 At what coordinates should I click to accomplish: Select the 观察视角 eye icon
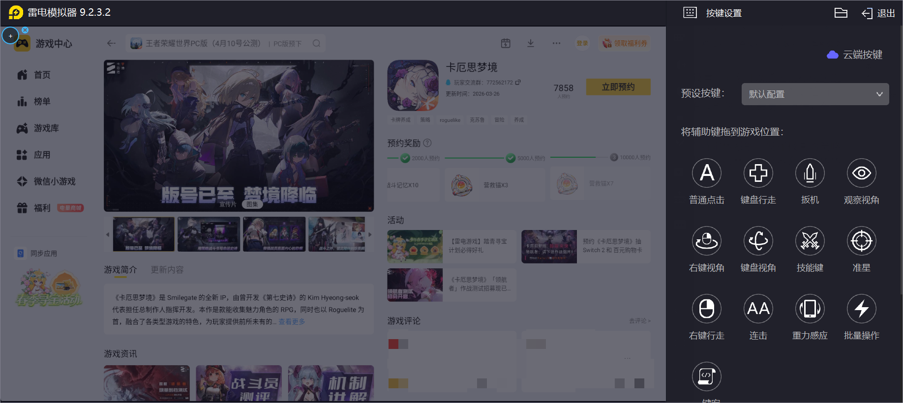click(862, 173)
